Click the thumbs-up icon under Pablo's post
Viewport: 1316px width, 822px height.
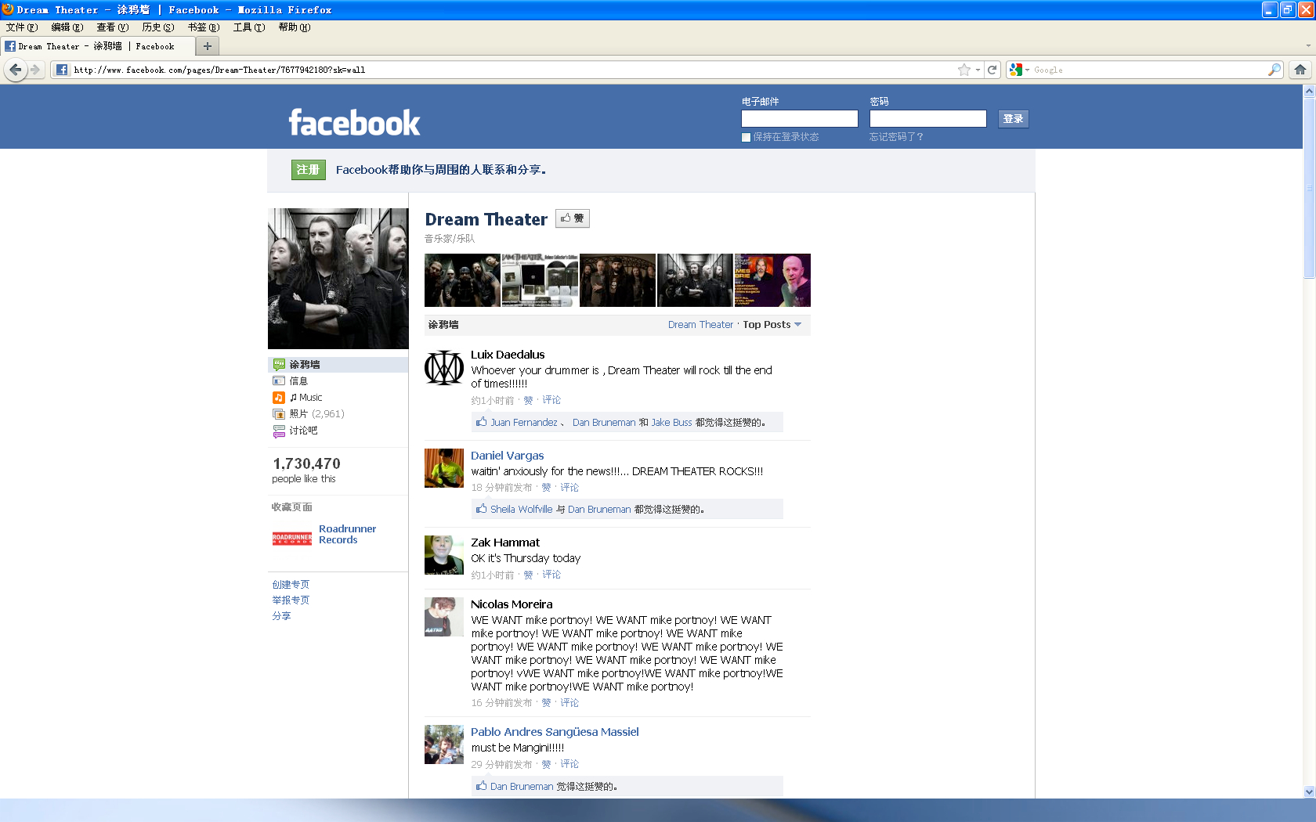pyautogui.click(x=481, y=786)
